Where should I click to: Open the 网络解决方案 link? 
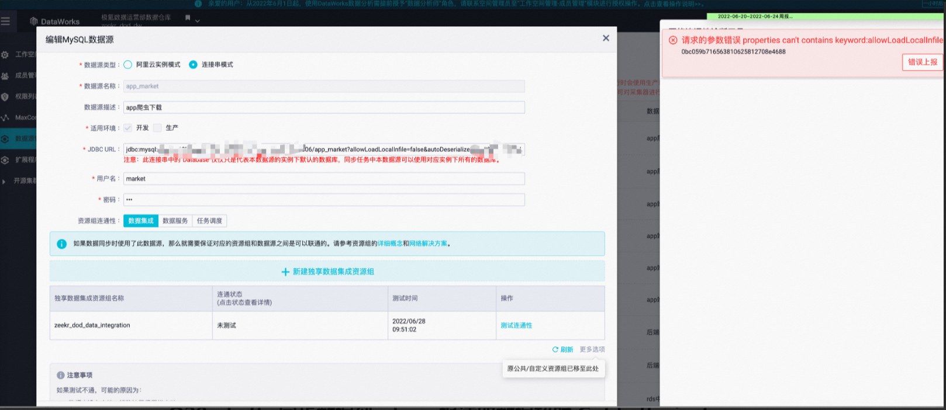[429, 244]
